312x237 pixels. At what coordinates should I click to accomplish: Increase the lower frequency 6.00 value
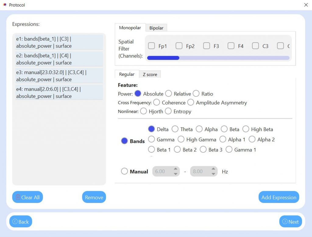pyautogui.click(x=175, y=169)
